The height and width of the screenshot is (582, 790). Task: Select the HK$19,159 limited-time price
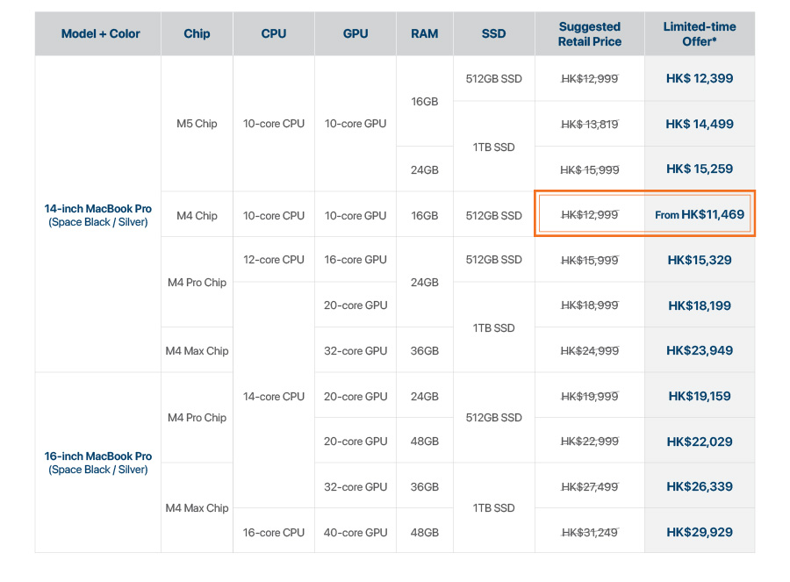(699, 396)
